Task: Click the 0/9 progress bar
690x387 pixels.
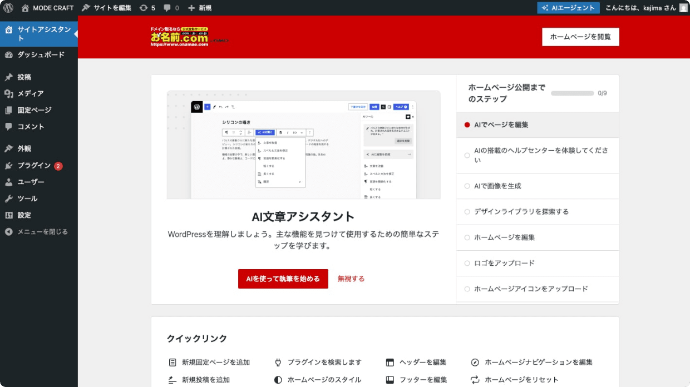Action: (573, 93)
